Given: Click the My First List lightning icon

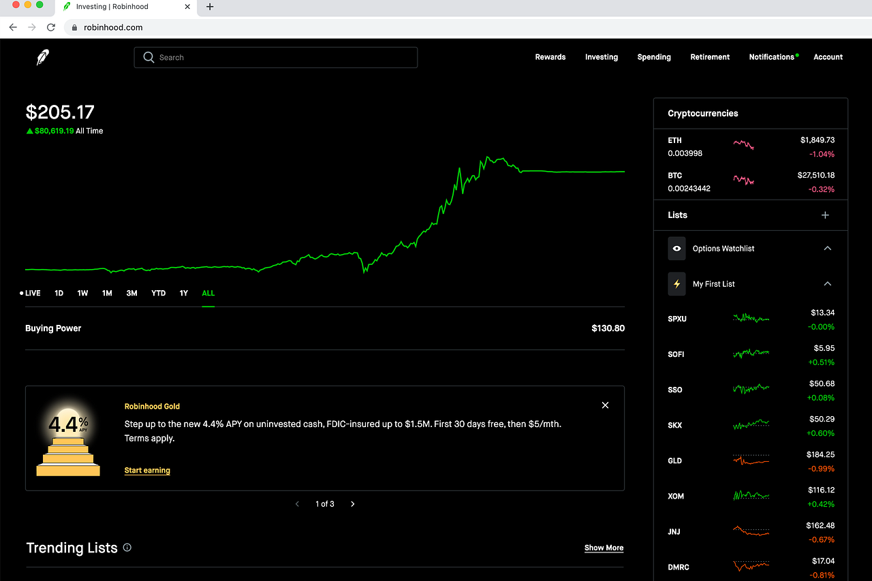Looking at the screenshot, I should [x=676, y=284].
